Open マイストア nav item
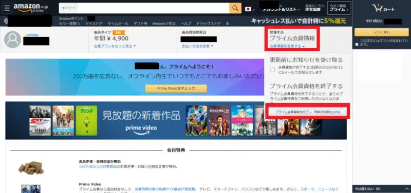 [x=94, y=24]
